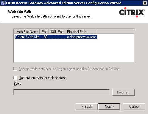The height and width of the screenshot is (114, 148).
Task: Cancel the configuration wizard
Action: pyautogui.click(x=134, y=107)
